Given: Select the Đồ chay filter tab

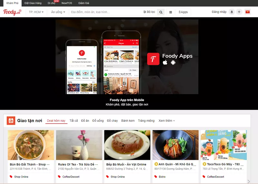Looking at the screenshot, I should point(112,121).
